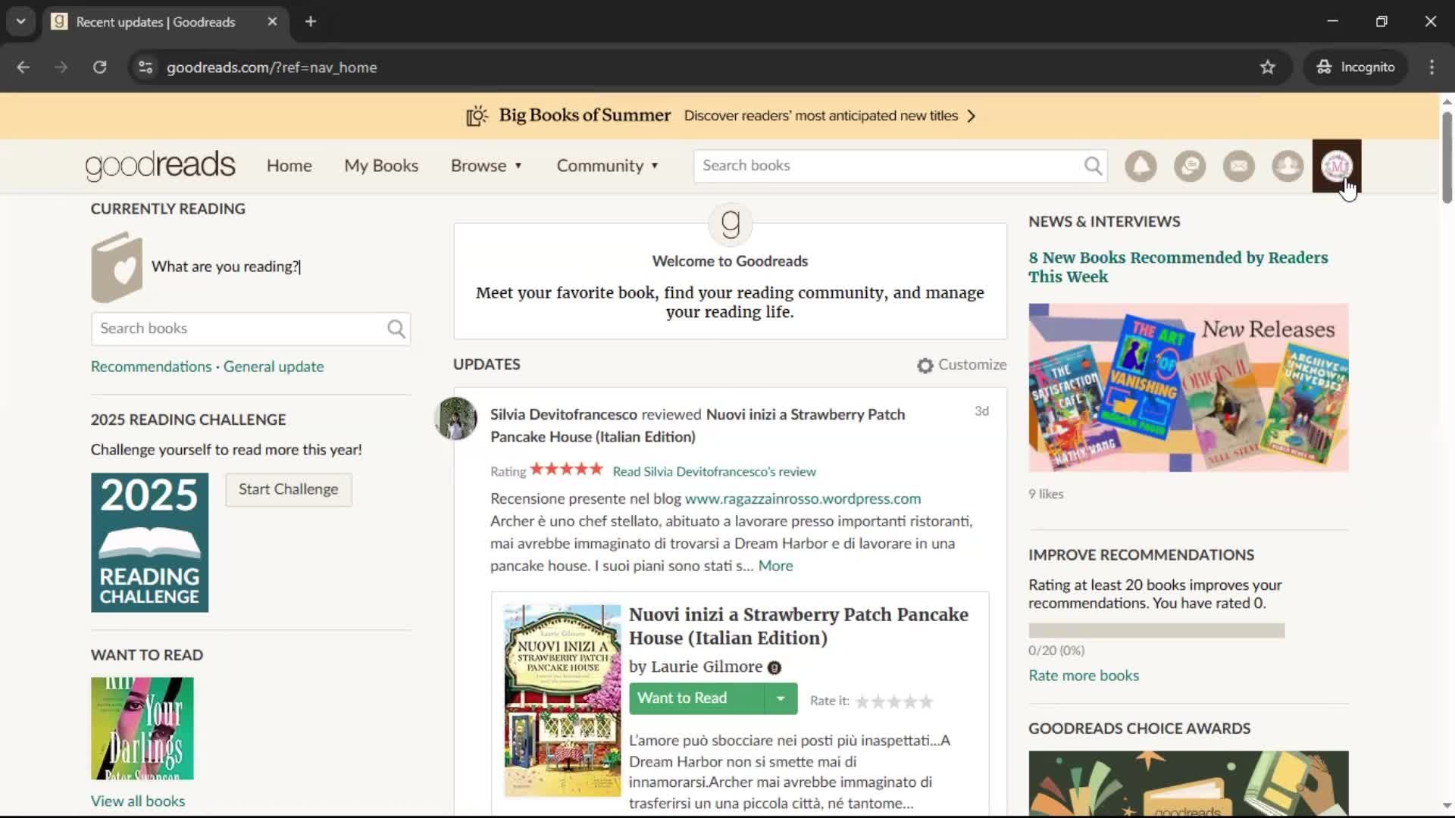
Task: Click View all books link
Action: [138, 801]
